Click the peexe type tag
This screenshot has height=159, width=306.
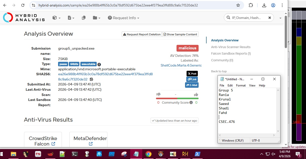63,64
